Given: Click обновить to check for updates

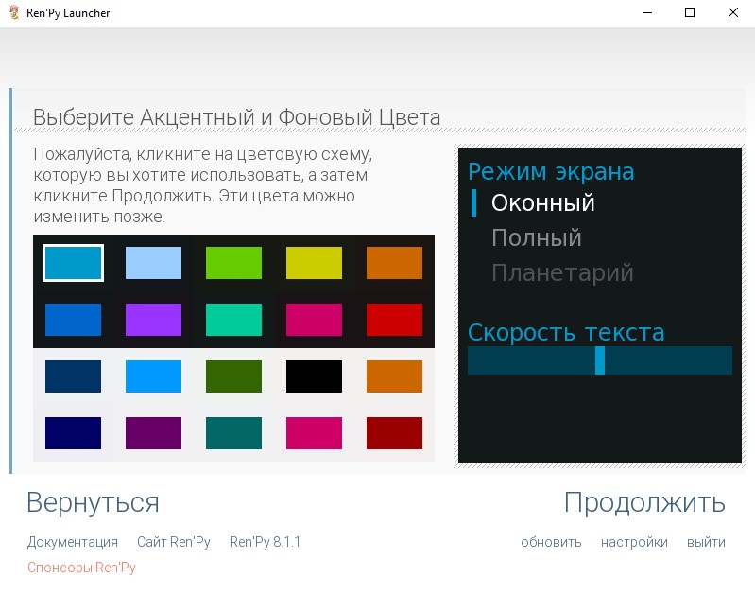Looking at the screenshot, I should coord(551,542).
